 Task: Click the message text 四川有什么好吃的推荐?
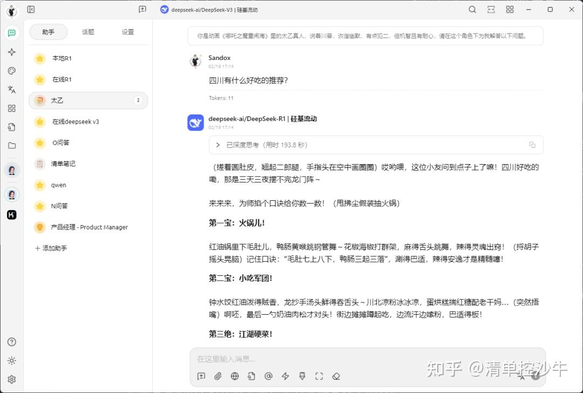[x=248, y=80]
